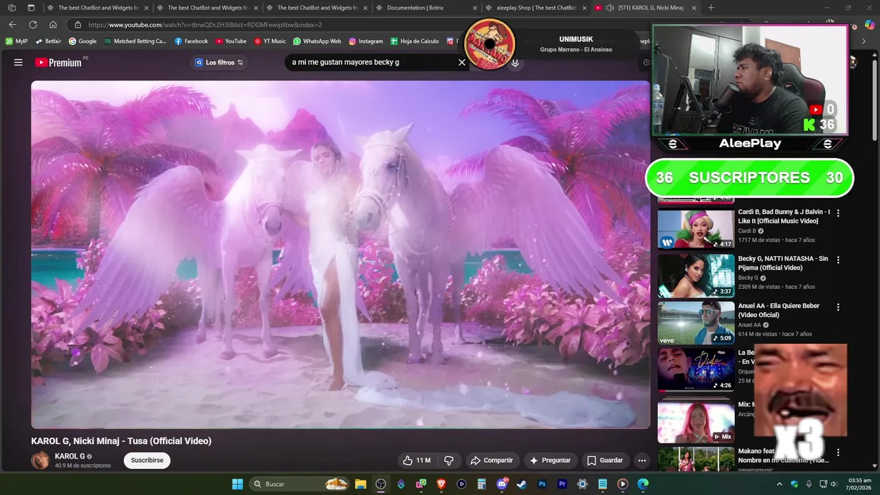Viewport: 880px width, 495px height.
Task: Show hidden system tray icons
Action: click(780, 484)
